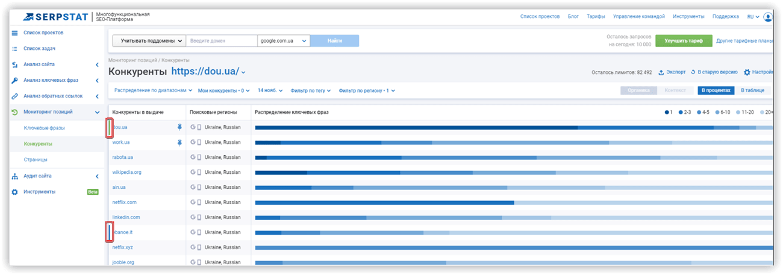This screenshot has width=783, height=275.
Task: Open the jooble.org competitor link
Action: (123, 262)
